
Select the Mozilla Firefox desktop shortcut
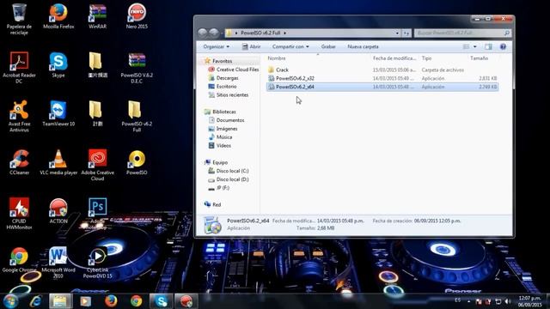point(58,16)
